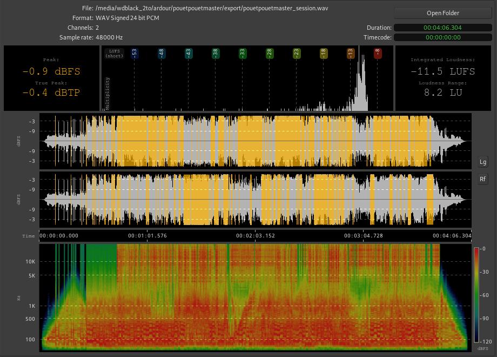497x357 pixels.
Task: Toggle the Rf rectified waveform button
Action: [x=482, y=179]
